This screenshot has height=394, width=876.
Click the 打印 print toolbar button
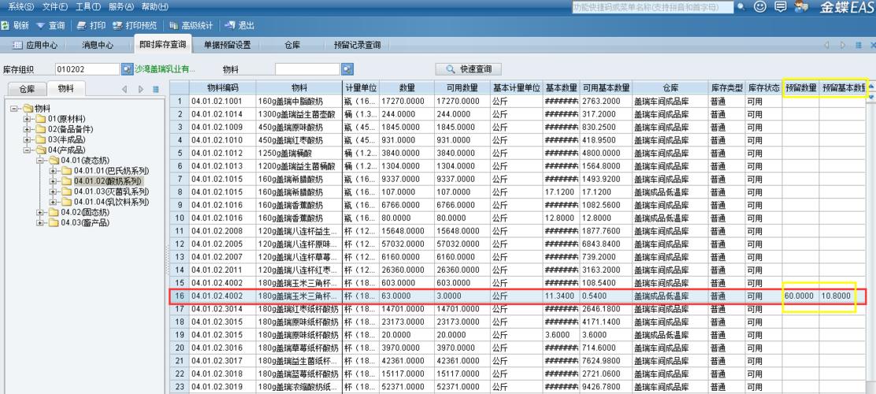[91, 26]
